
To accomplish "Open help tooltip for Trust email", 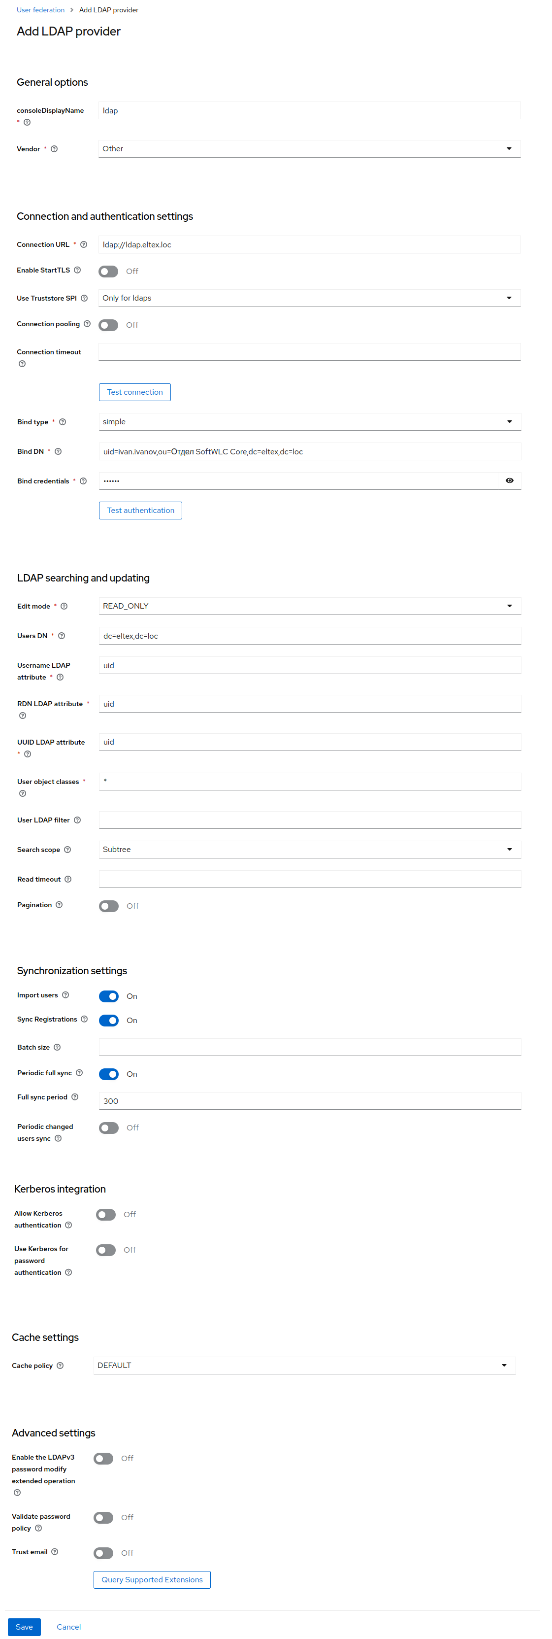I will point(55,1552).
